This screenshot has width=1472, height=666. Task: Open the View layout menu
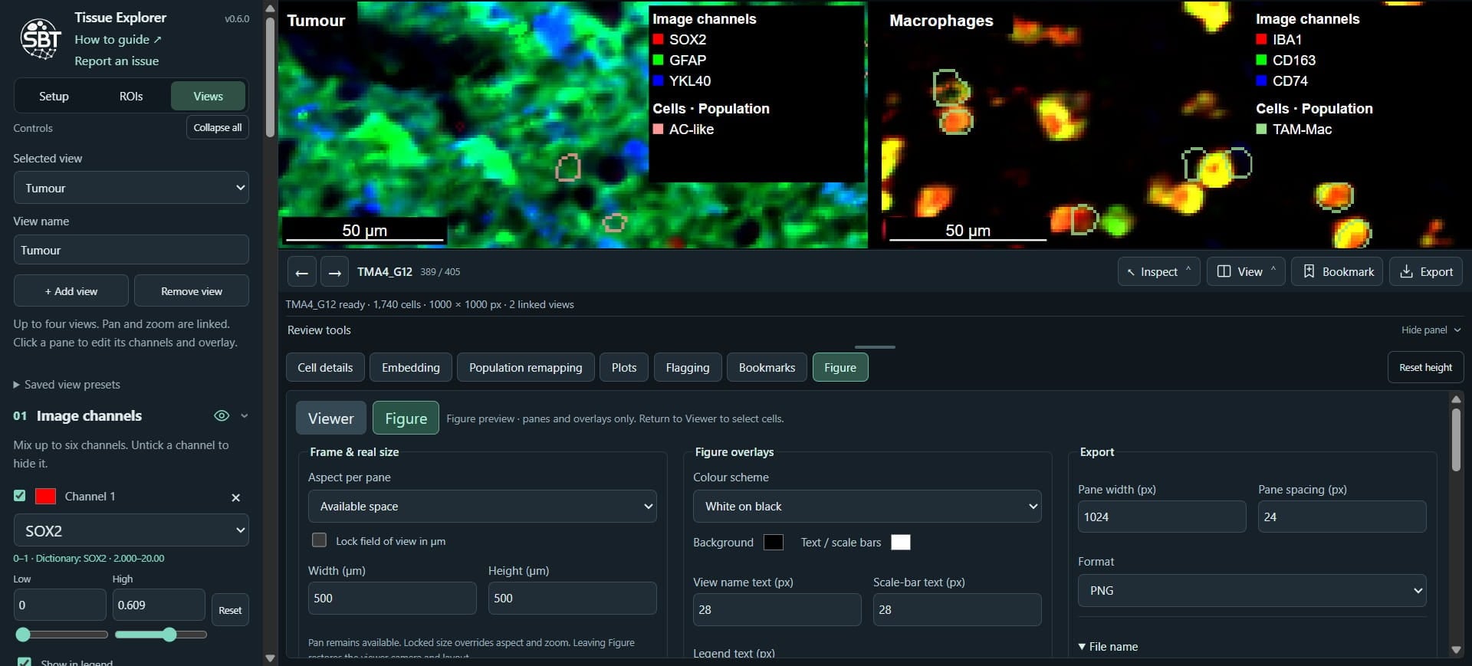coord(1246,271)
